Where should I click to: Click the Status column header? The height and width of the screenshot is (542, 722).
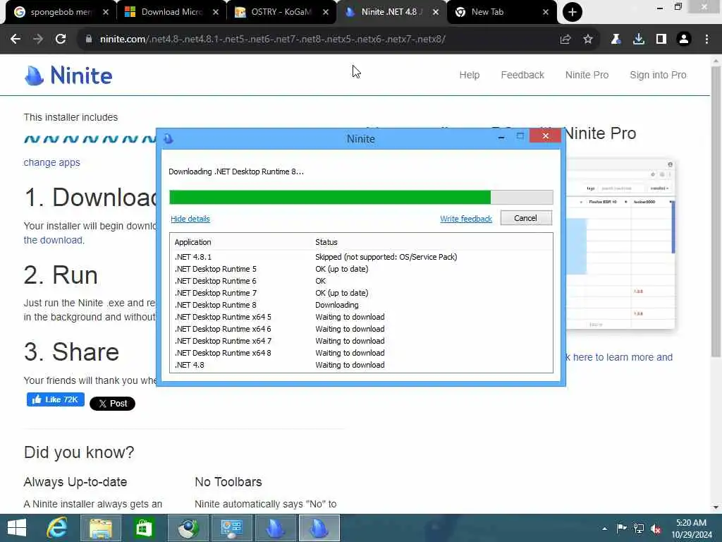pos(326,243)
